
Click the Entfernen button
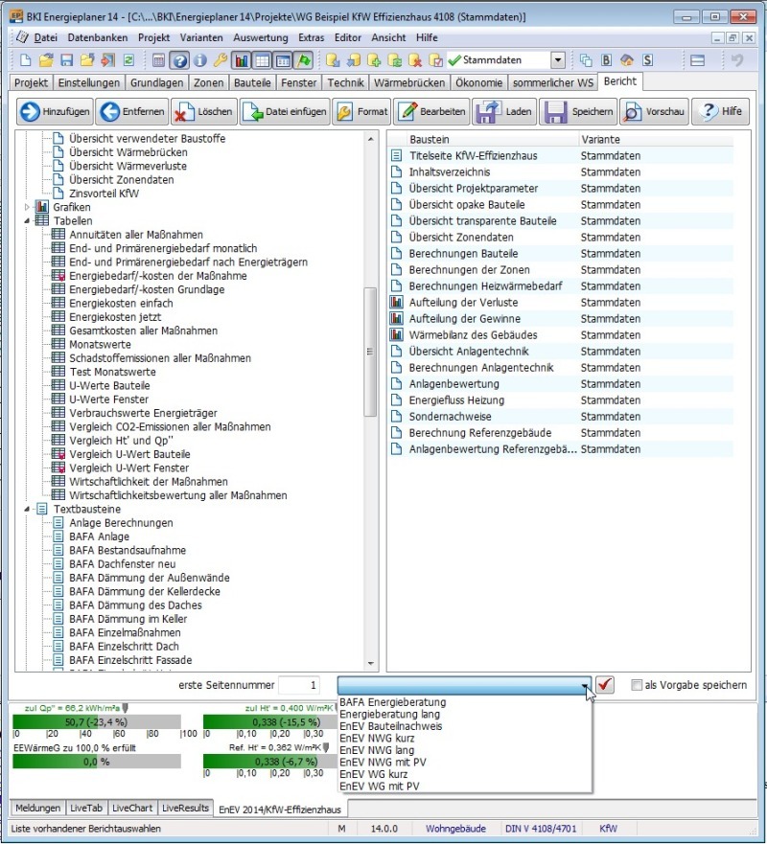[x=132, y=111]
